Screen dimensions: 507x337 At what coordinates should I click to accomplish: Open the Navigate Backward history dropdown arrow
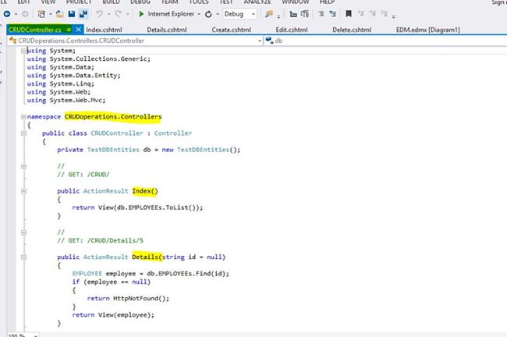pos(16,14)
